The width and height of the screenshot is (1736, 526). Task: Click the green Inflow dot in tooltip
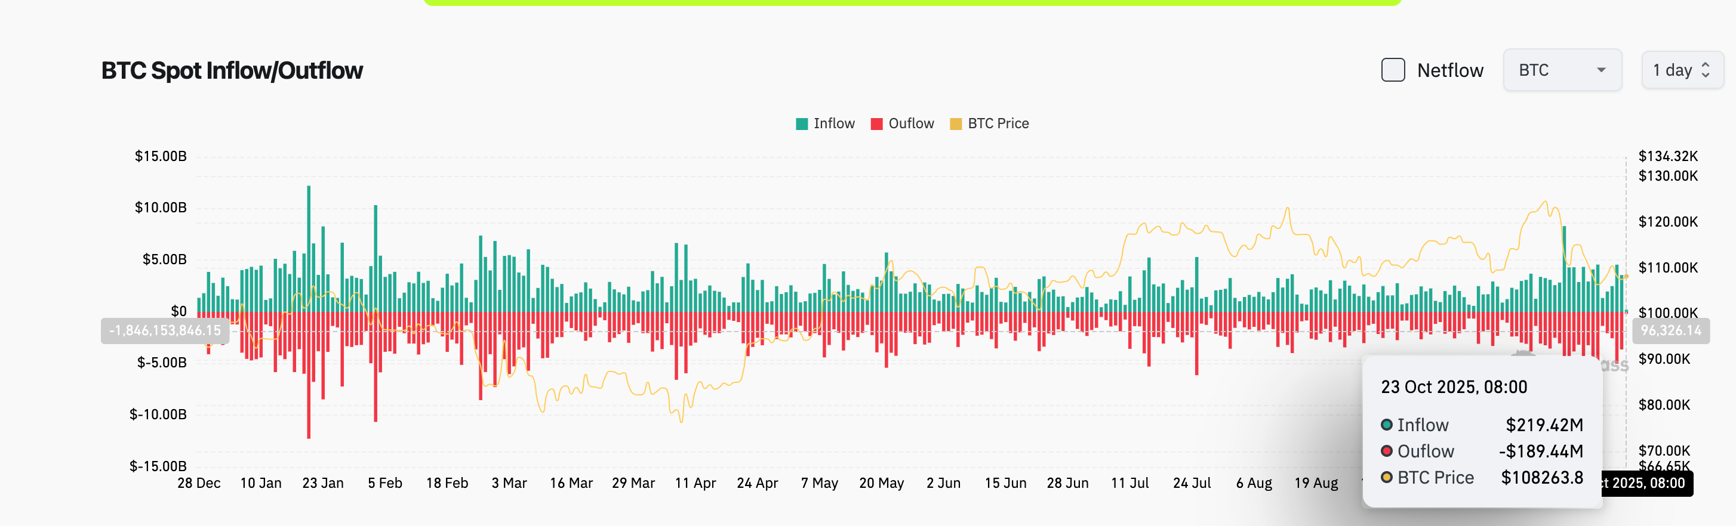tap(1386, 425)
